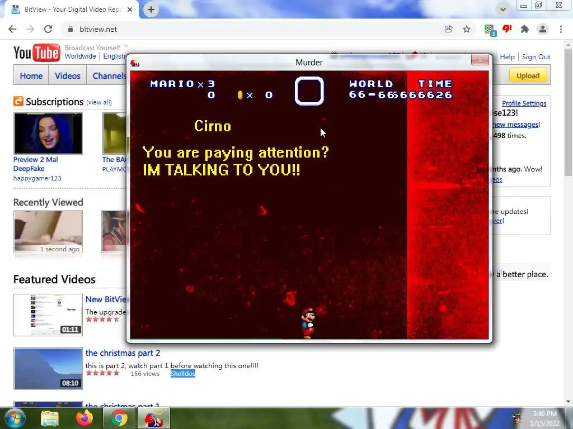
Task: Bookmark this page with the star
Action: coord(467,29)
